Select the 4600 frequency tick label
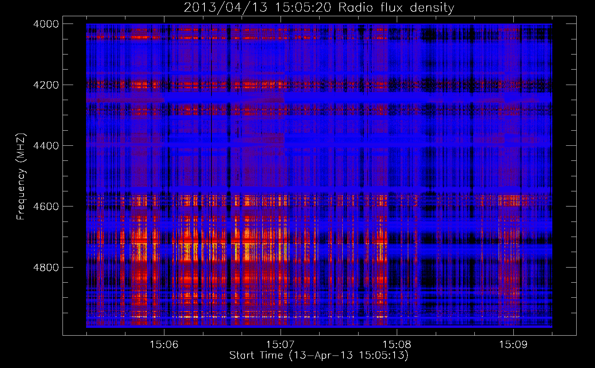 [46, 206]
